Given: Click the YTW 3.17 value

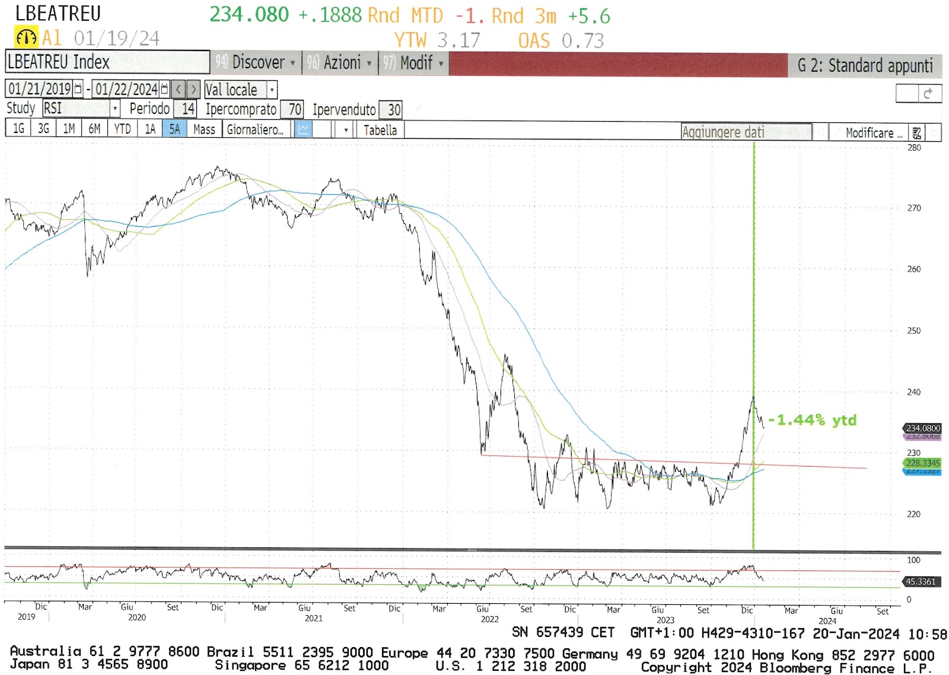Looking at the screenshot, I should pos(438,40).
